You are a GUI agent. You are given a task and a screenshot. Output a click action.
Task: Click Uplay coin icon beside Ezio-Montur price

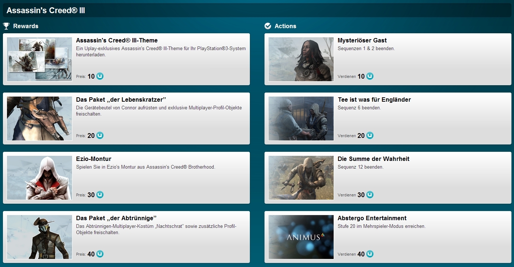pos(100,195)
